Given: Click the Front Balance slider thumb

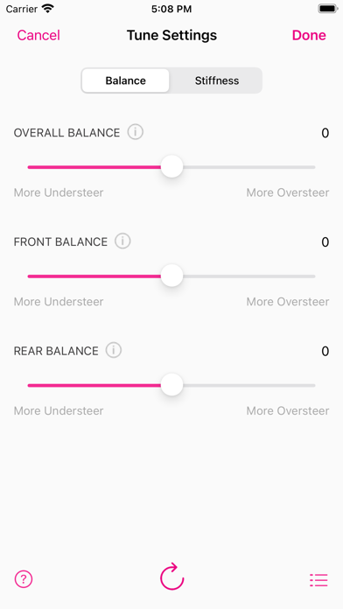Looking at the screenshot, I should point(171,276).
